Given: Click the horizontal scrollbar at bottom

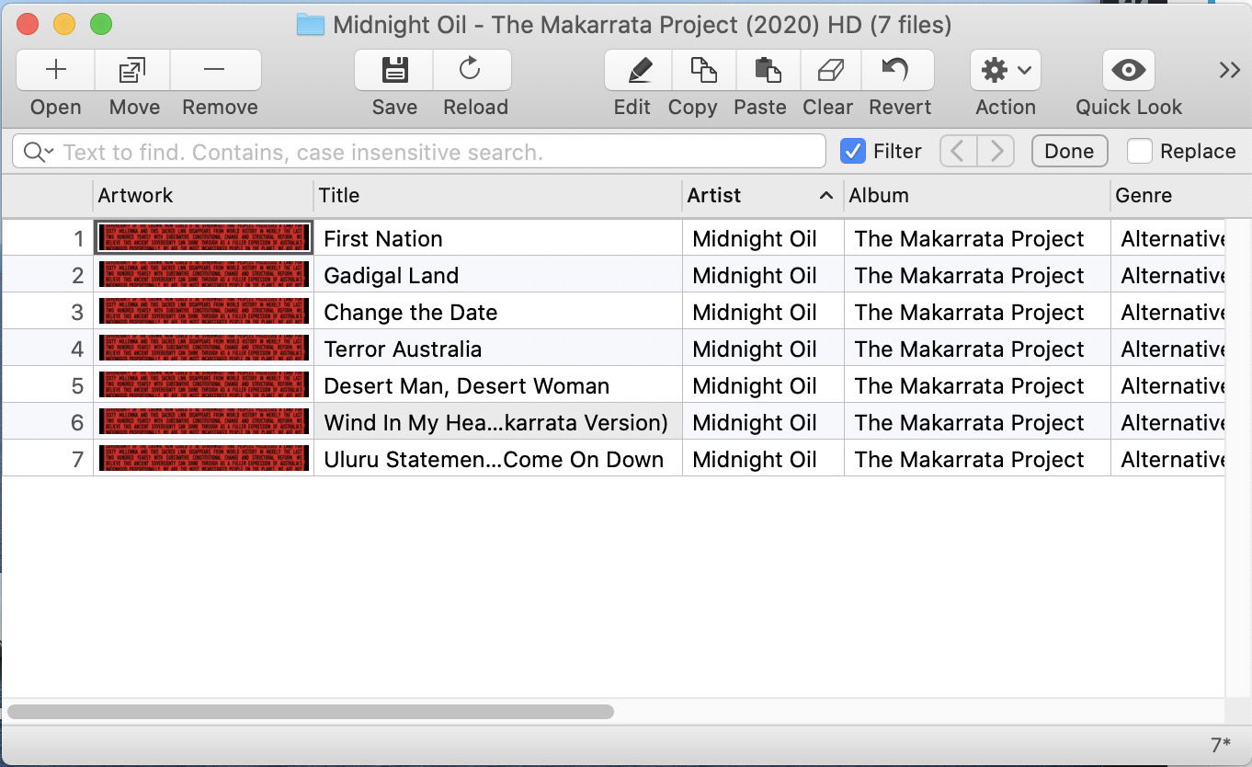Looking at the screenshot, I should click(311, 711).
